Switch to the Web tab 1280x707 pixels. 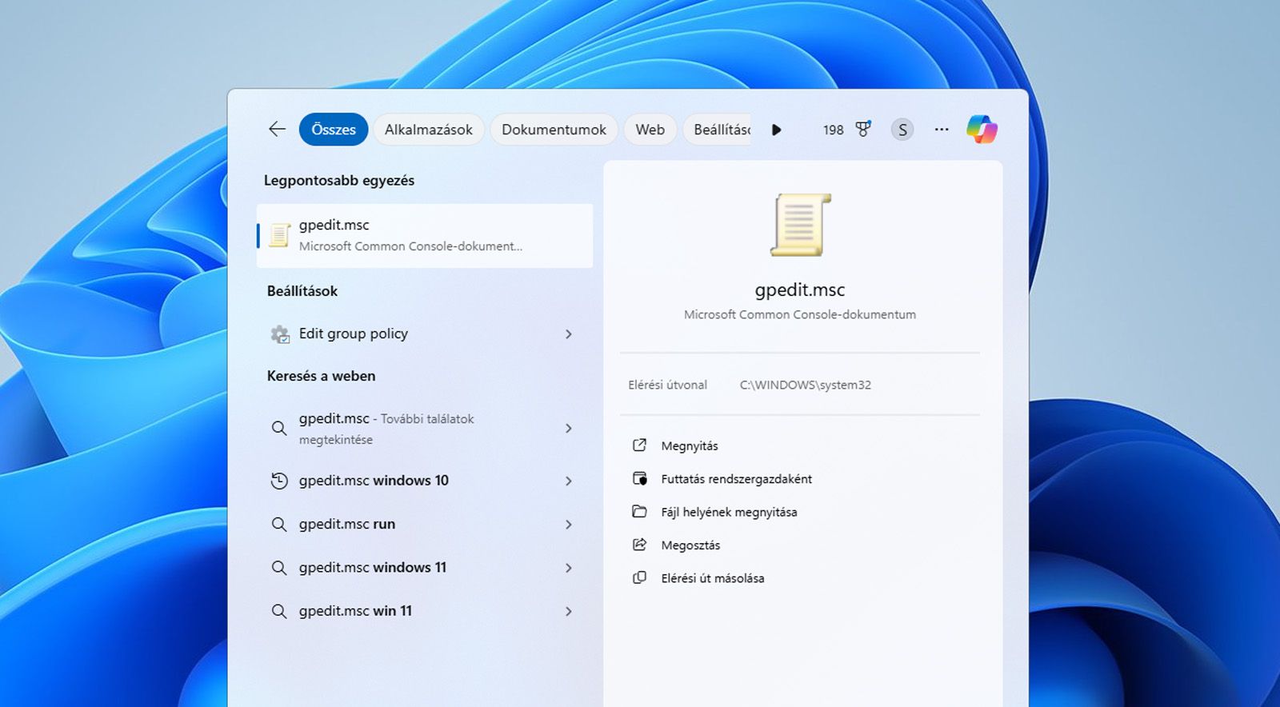[x=650, y=130]
